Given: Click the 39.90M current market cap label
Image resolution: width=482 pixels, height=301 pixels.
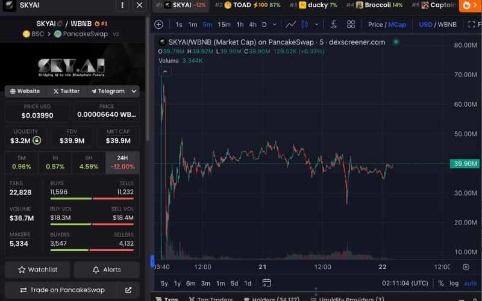Looking at the screenshot, I should click(x=465, y=164).
